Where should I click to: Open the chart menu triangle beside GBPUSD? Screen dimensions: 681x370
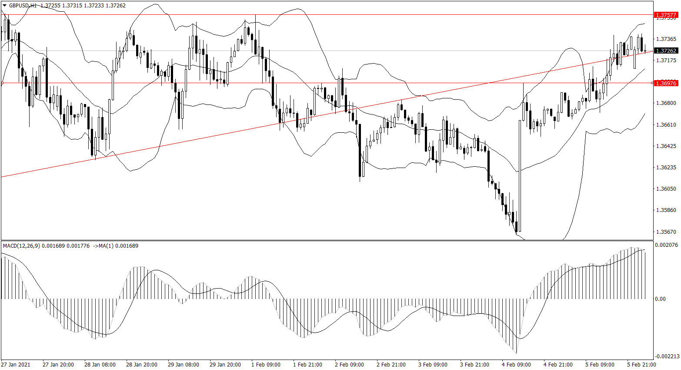click(x=5, y=6)
